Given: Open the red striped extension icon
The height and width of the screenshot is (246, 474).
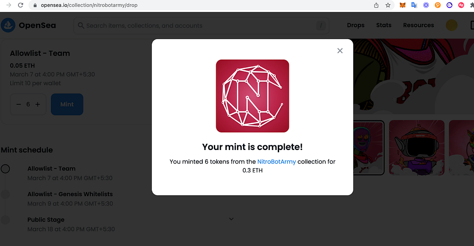Looking at the screenshot, I should 461,5.
